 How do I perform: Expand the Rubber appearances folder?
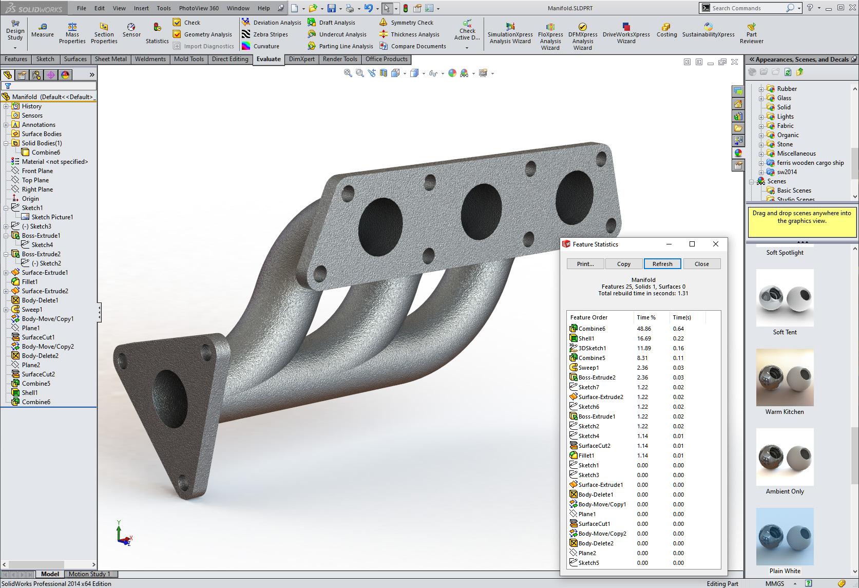(x=761, y=89)
